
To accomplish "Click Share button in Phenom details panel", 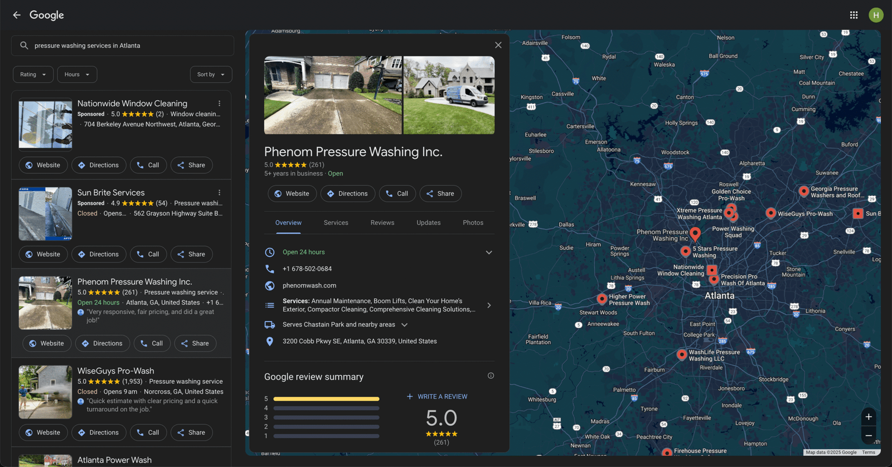I will tap(440, 193).
